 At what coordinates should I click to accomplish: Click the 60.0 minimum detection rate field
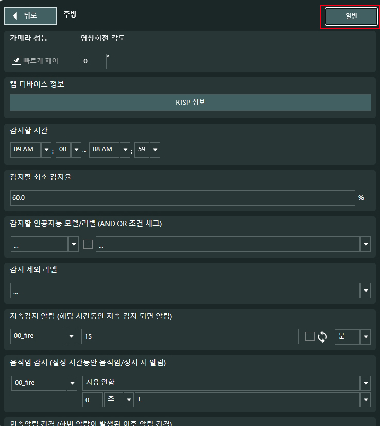point(182,198)
